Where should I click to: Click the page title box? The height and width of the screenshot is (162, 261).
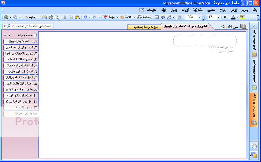coord(205,40)
